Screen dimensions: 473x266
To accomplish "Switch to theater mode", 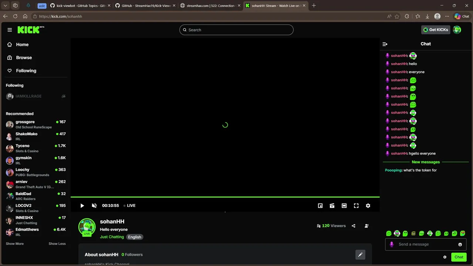I will click(x=344, y=206).
